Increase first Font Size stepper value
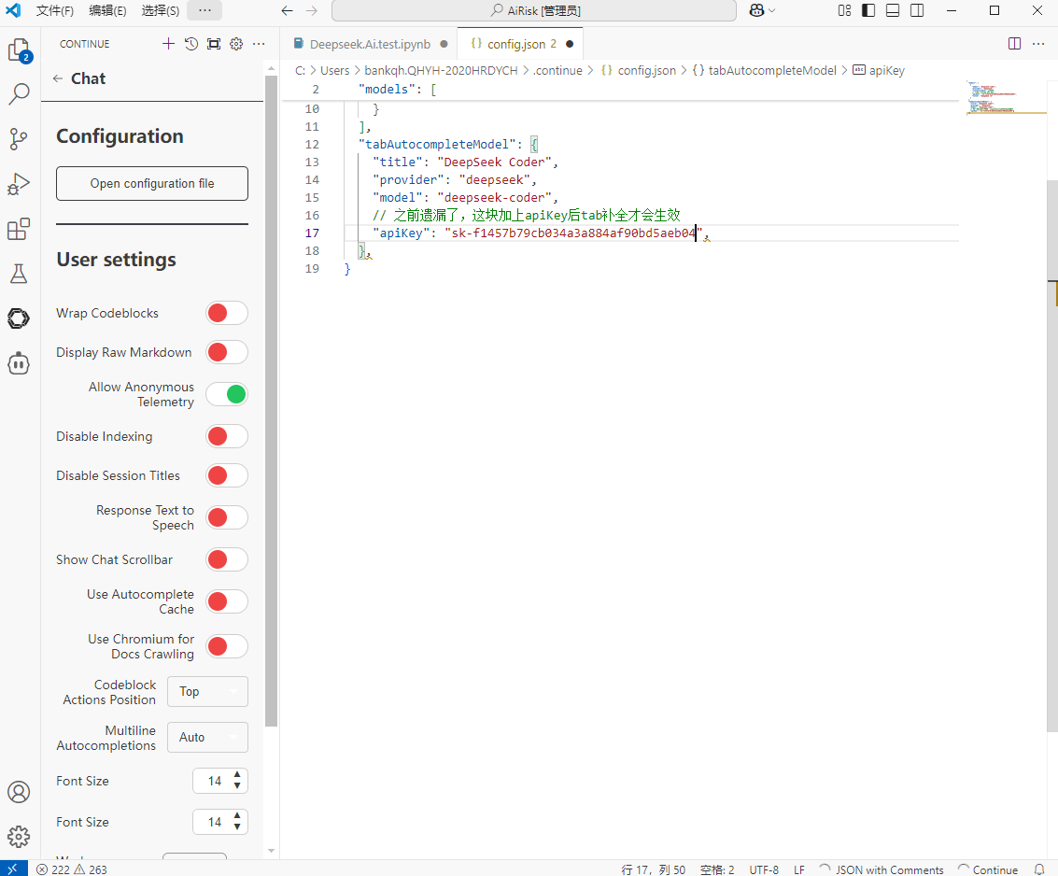The width and height of the screenshot is (1058, 876). [237, 775]
